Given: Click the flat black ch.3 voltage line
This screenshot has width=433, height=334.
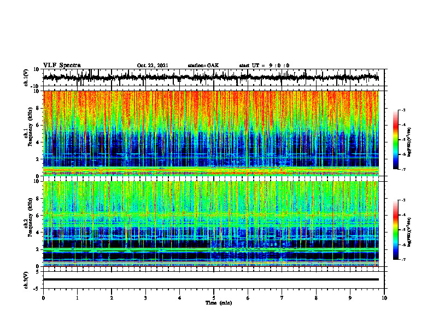Looking at the screenshot, I should [211, 279].
